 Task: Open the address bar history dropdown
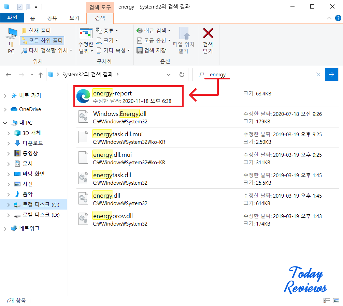tap(169, 75)
